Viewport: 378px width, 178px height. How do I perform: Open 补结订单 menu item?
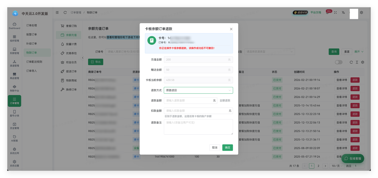[x=37, y=43]
